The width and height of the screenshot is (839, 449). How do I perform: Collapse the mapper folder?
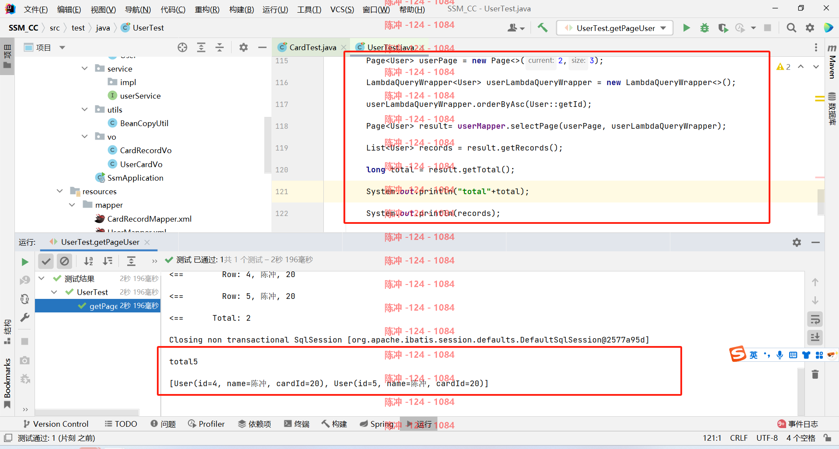(72, 205)
